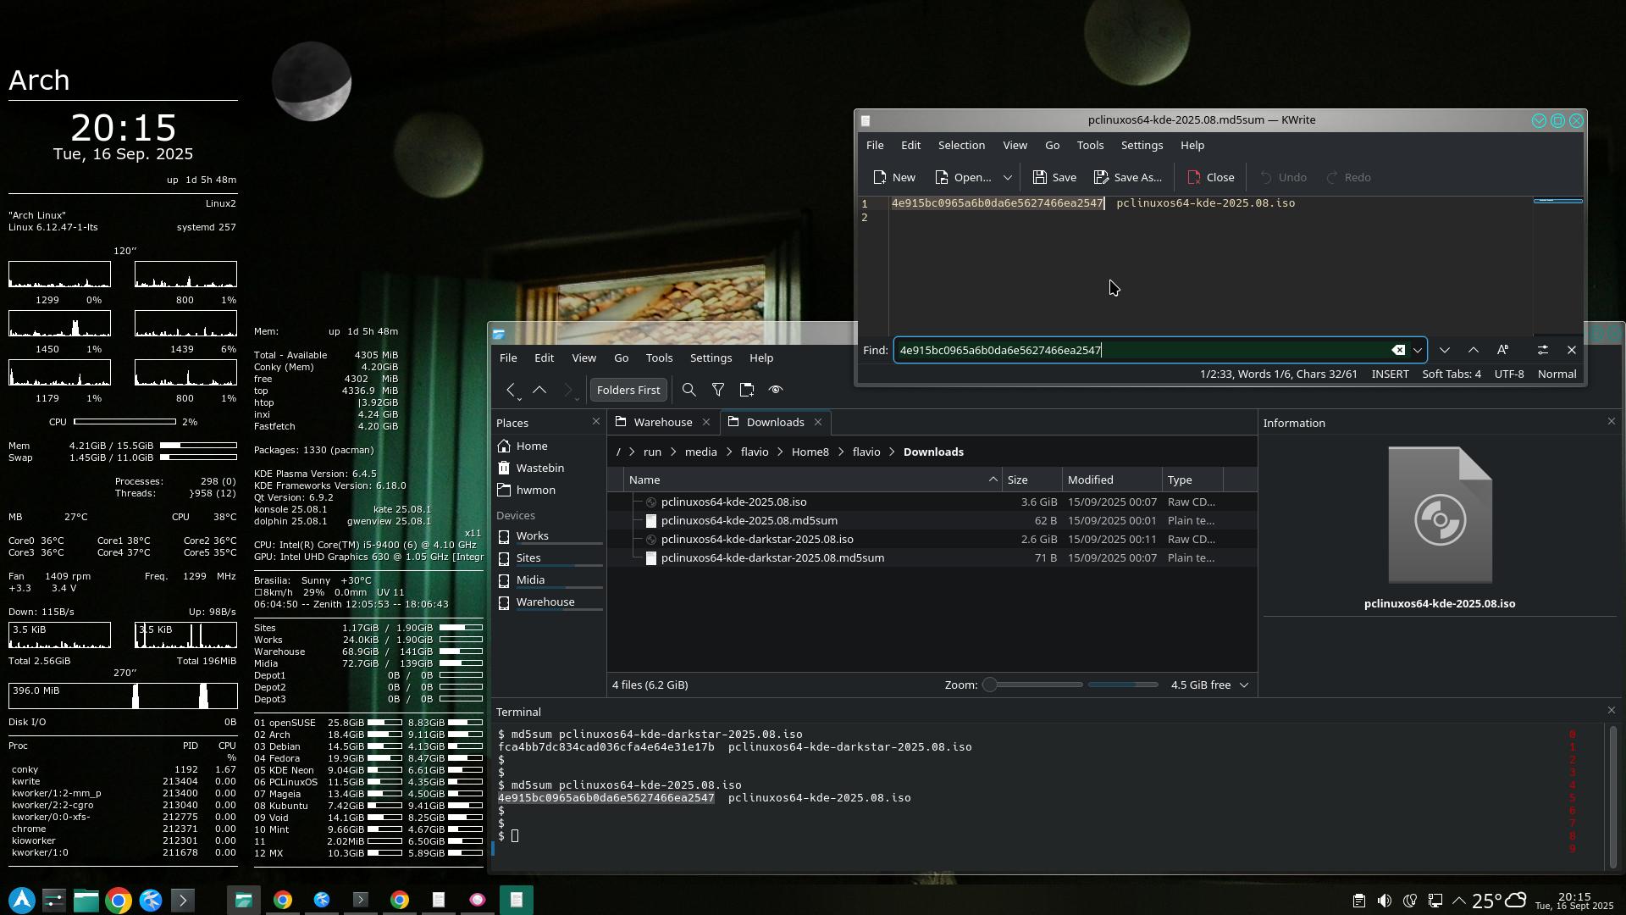This screenshot has height=915, width=1626.
Task: Expand the Open recent files dropdown arrow
Action: click(1008, 177)
